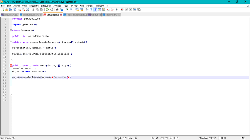250x140 pixels.
Task: Toggle the Function List panel icon
Action: [108, 9]
